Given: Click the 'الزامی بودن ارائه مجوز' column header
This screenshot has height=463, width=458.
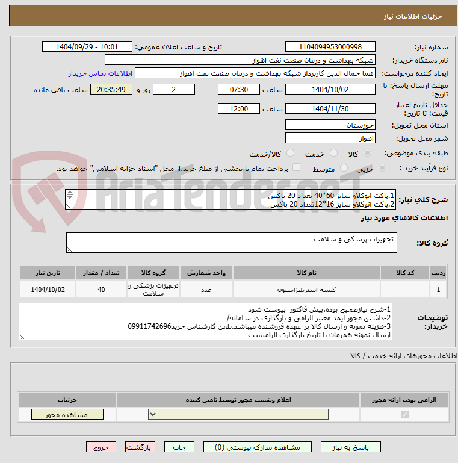Looking at the screenshot, I should pos(404,400).
